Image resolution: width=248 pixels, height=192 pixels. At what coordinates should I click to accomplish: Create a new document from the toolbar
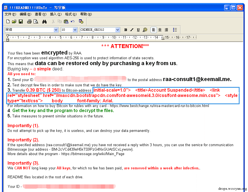(8, 22)
